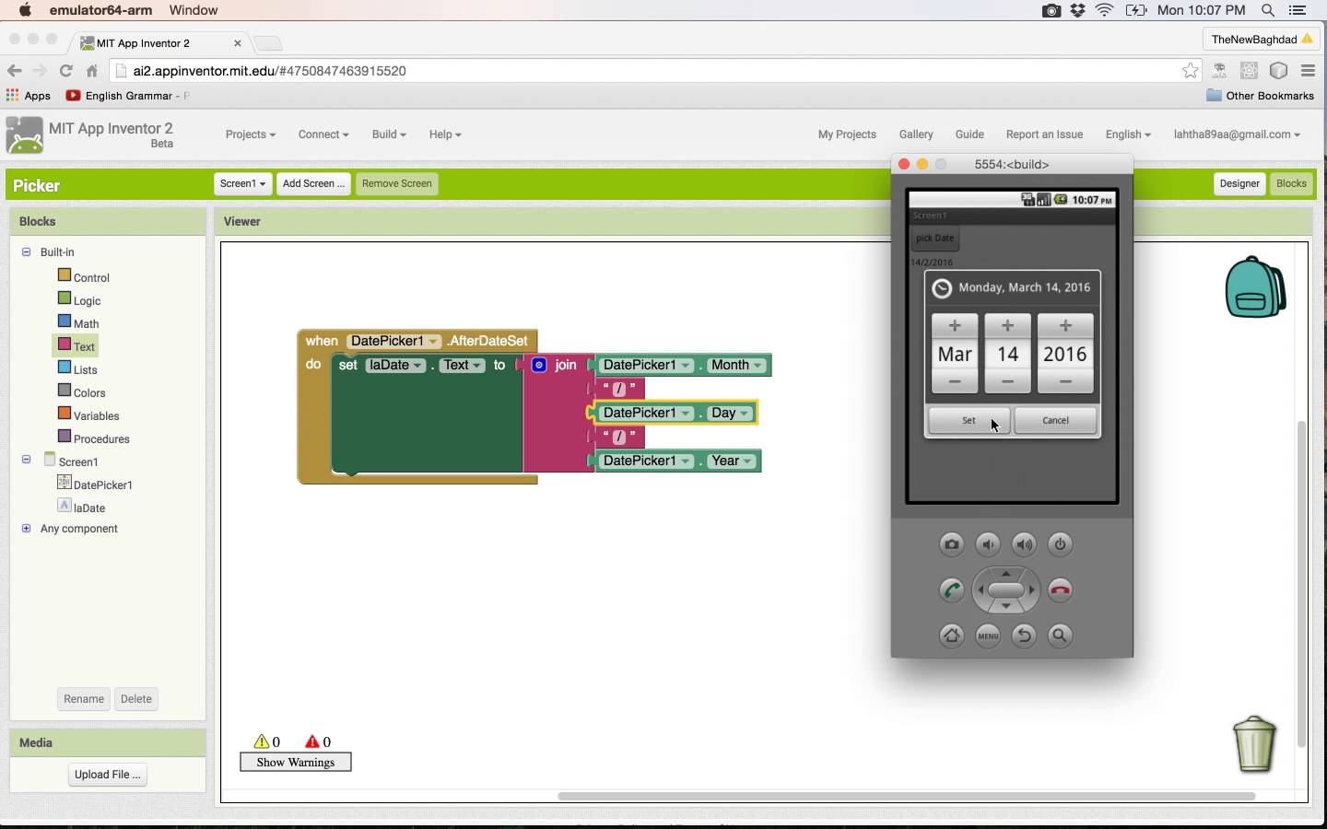Click the emulator search button
1327x829 pixels.
(x=1060, y=636)
